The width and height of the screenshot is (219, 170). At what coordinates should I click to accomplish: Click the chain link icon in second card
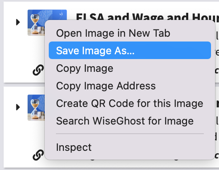38,155
